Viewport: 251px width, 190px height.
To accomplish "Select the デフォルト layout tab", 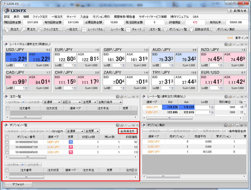I will click(18, 184).
